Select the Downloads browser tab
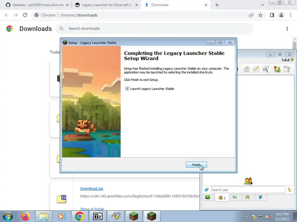This screenshot has width=297, height=222. tap(160, 5)
